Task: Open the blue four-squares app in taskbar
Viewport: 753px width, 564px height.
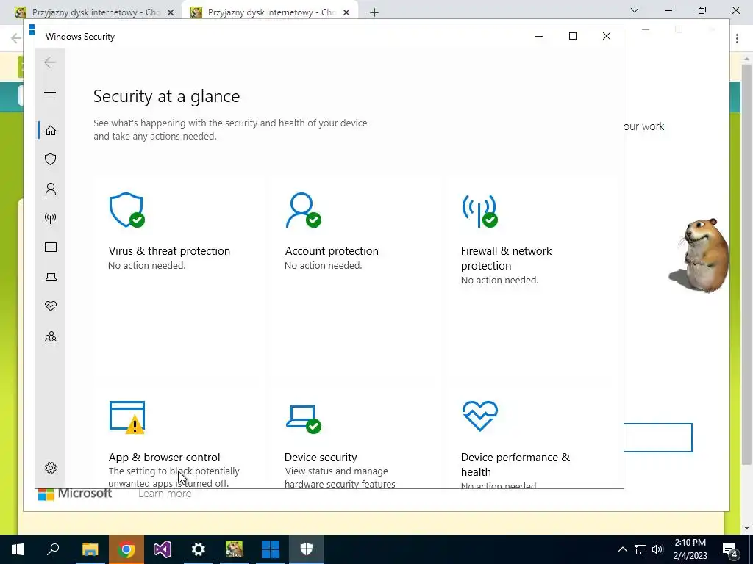Action: point(271,549)
